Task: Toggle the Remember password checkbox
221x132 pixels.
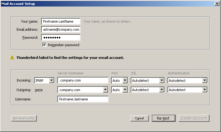Action: [x=44, y=45]
